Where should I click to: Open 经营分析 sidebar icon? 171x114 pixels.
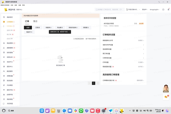tap(4, 57)
